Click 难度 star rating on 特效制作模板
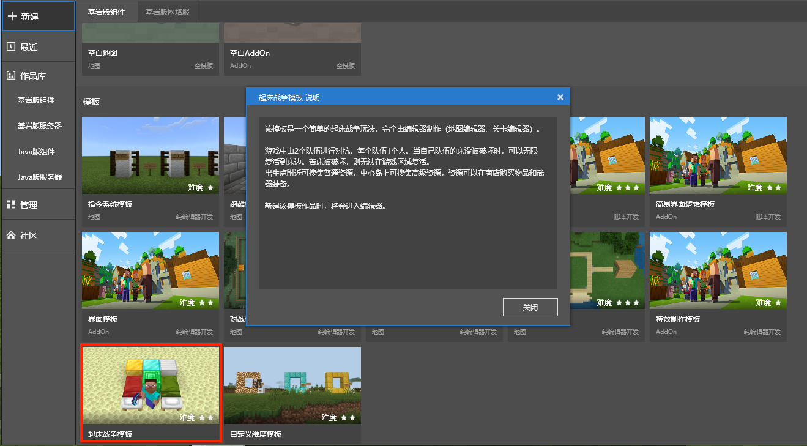Viewport: 807px width, 446px height. point(769,303)
